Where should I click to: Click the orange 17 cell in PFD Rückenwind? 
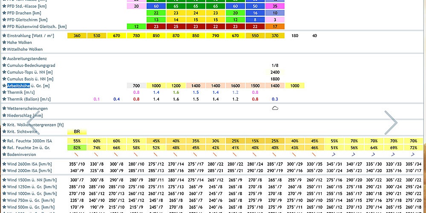pyautogui.click(x=275, y=26)
